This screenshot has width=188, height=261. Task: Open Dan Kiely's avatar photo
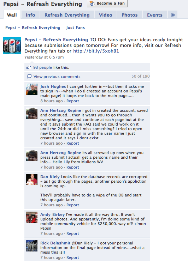(x=32, y=180)
